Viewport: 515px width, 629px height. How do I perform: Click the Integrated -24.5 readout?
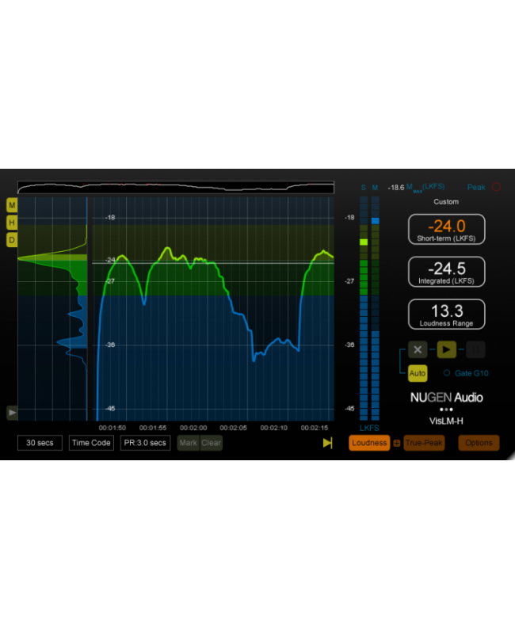point(446,272)
